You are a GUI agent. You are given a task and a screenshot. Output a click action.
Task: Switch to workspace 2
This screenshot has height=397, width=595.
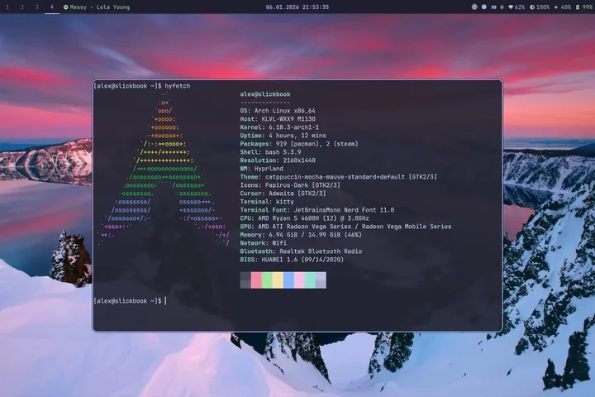pos(22,7)
